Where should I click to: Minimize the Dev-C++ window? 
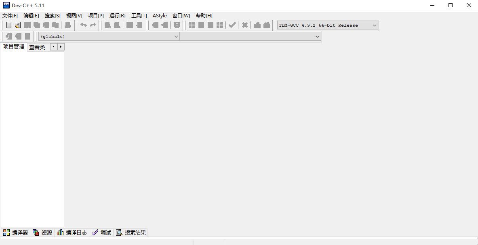(432, 5)
